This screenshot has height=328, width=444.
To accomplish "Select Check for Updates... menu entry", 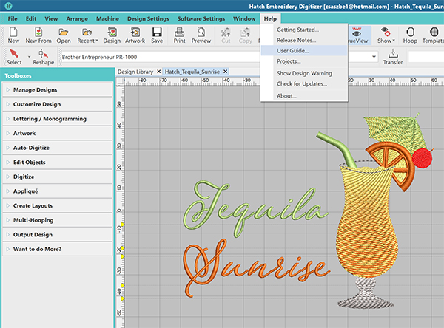I will tap(301, 83).
